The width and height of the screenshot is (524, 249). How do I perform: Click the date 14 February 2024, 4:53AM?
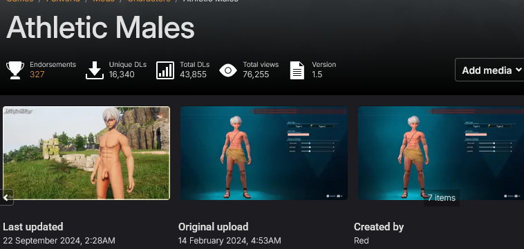[x=230, y=241]
